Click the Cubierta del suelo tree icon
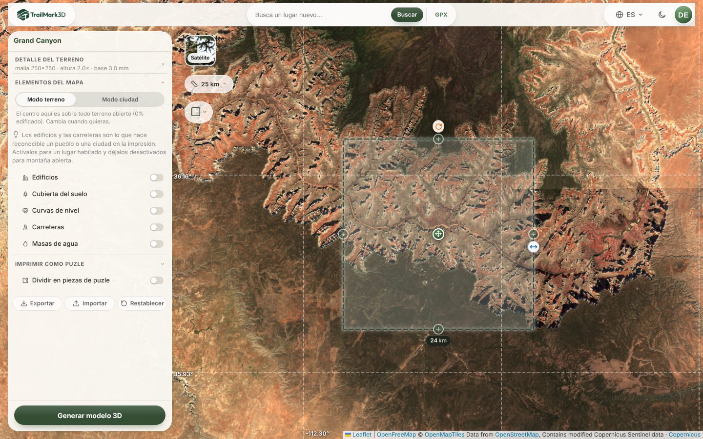The height and width of the screenshot is (439, 703). point(25,194)
